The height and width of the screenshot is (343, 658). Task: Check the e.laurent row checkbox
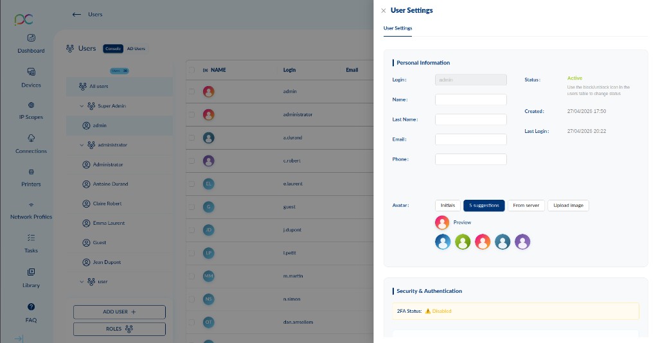click(x=191, y=184)
